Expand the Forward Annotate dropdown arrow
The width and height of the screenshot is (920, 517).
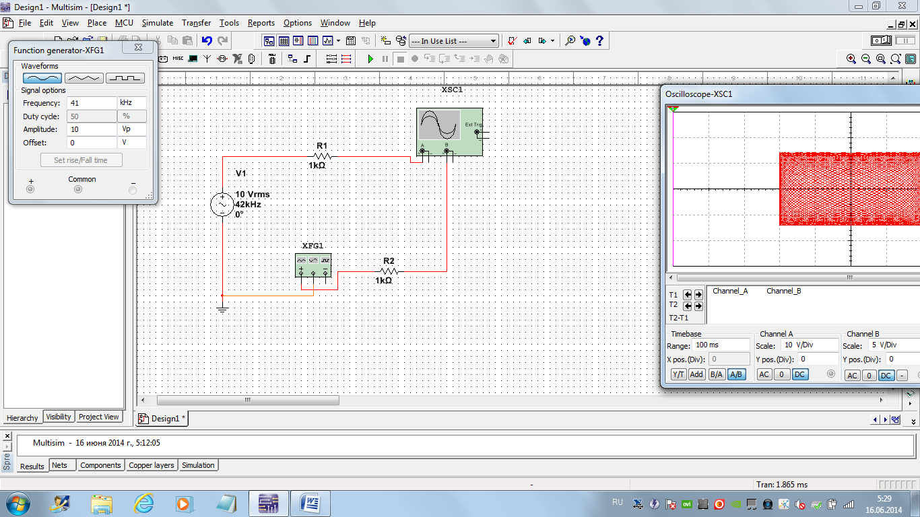552,41
